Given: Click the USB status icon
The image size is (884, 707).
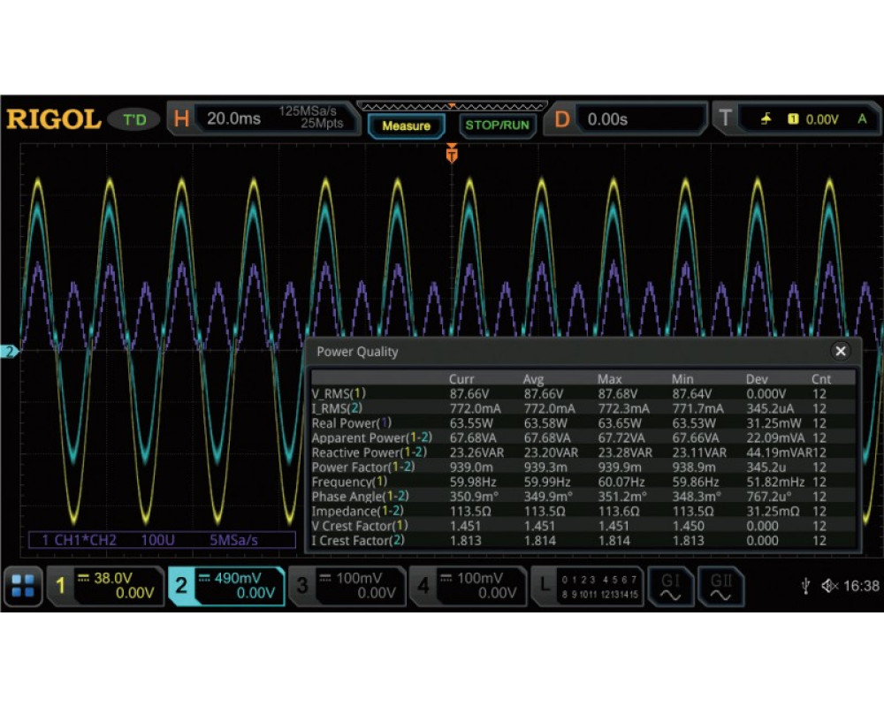Looking at the screenshot, I should (806, 586).
